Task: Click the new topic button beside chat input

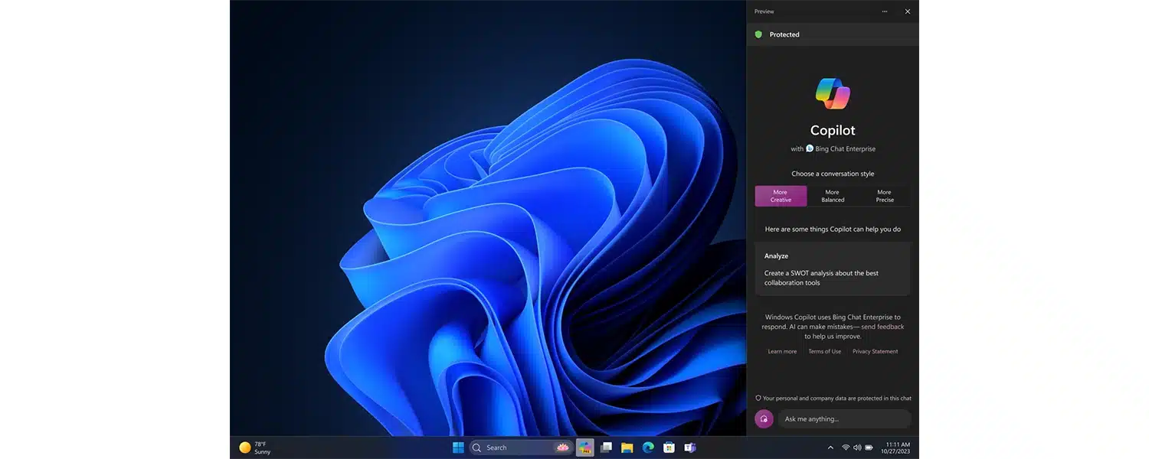Action: click(764, 418)
